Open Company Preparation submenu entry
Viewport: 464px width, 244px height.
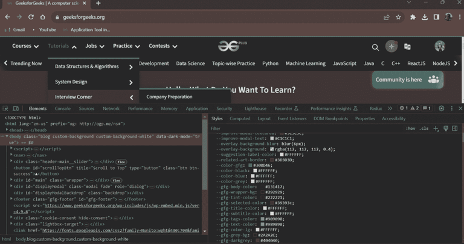169,97
